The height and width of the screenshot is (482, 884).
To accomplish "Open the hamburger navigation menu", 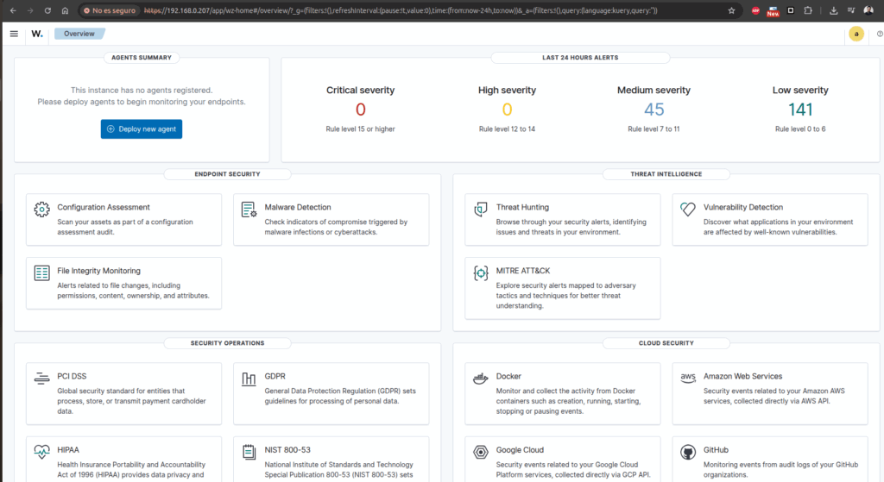I will (14, 34).
